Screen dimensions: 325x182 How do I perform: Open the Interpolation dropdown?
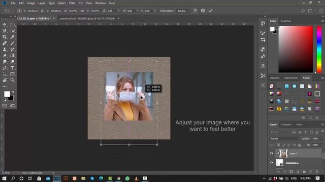click(x=184, y=11)
